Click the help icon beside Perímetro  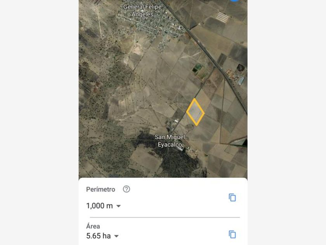[x=127, y=189]
